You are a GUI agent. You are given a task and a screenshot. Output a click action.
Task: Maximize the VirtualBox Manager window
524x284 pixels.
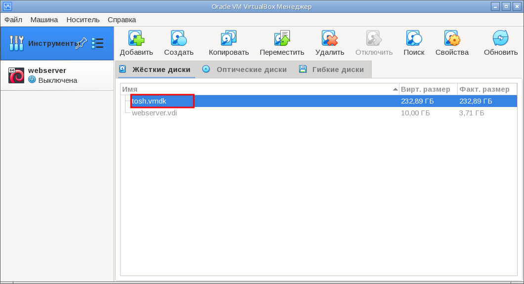(506, 6)
